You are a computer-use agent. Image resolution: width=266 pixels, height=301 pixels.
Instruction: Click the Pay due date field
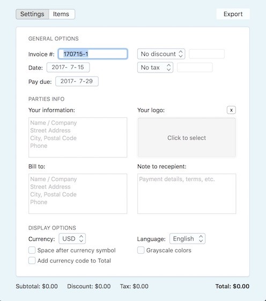(77, 81)
